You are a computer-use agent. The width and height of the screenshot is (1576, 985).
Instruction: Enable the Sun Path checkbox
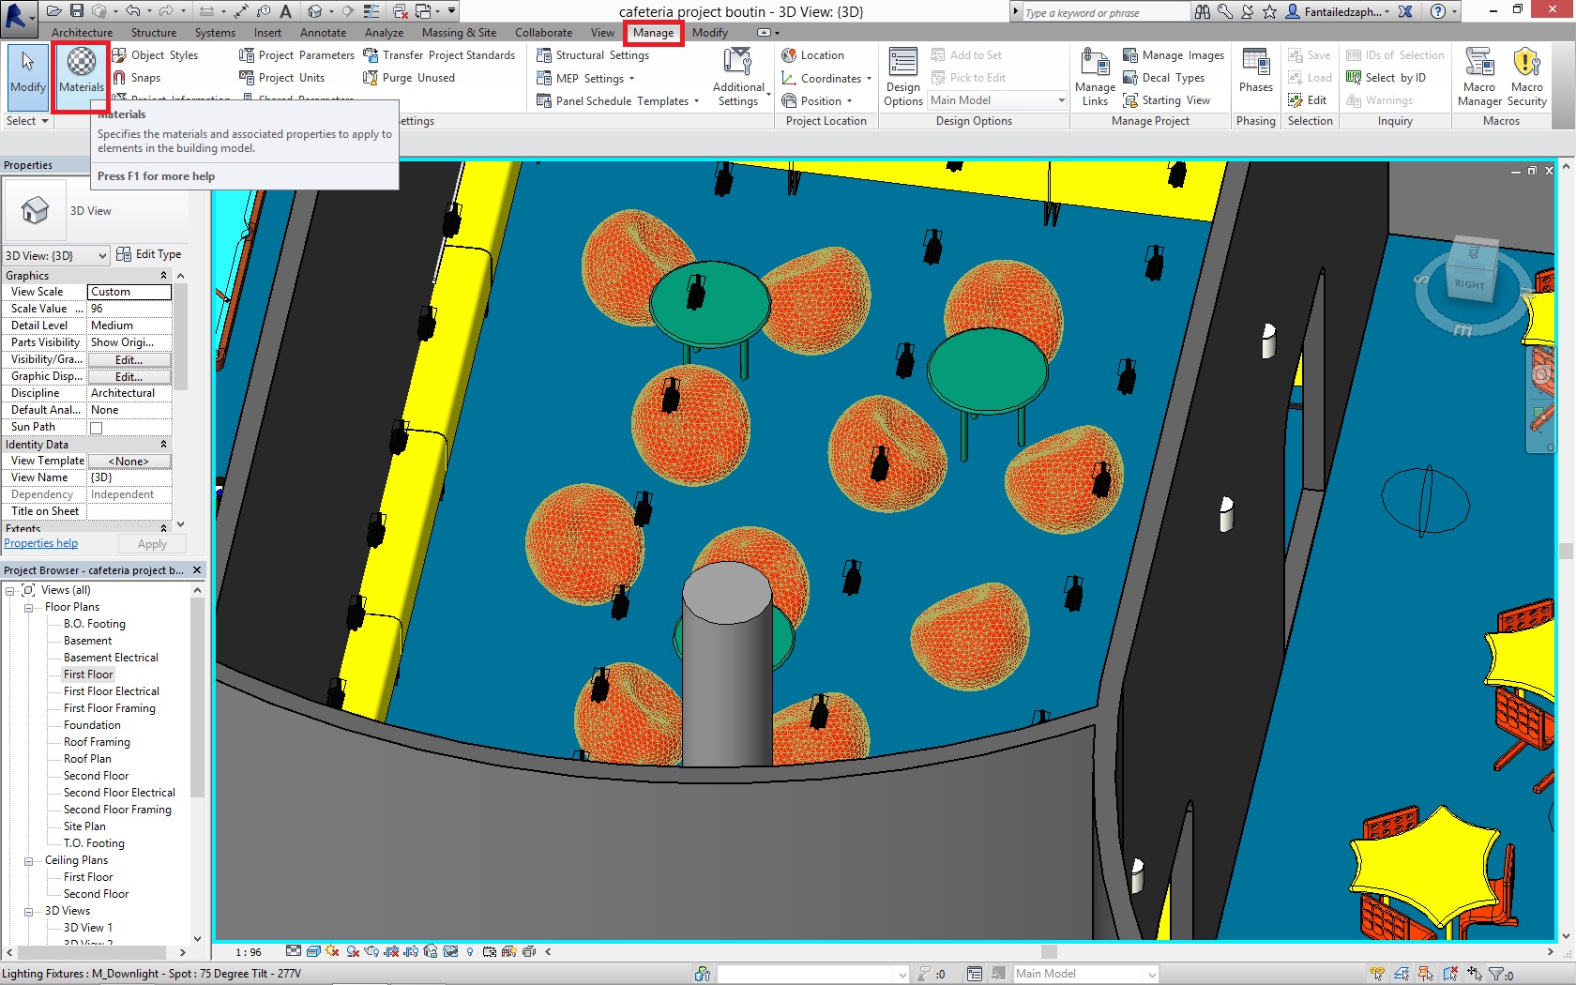tap(97, 427)
